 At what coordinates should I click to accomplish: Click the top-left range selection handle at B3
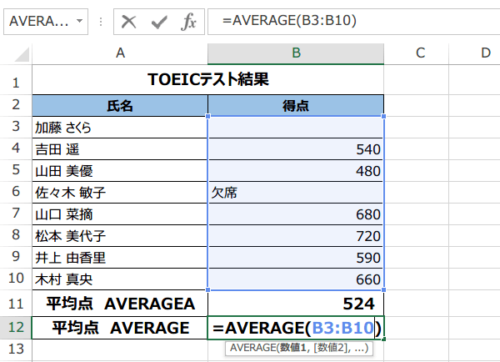click(208, 117)
